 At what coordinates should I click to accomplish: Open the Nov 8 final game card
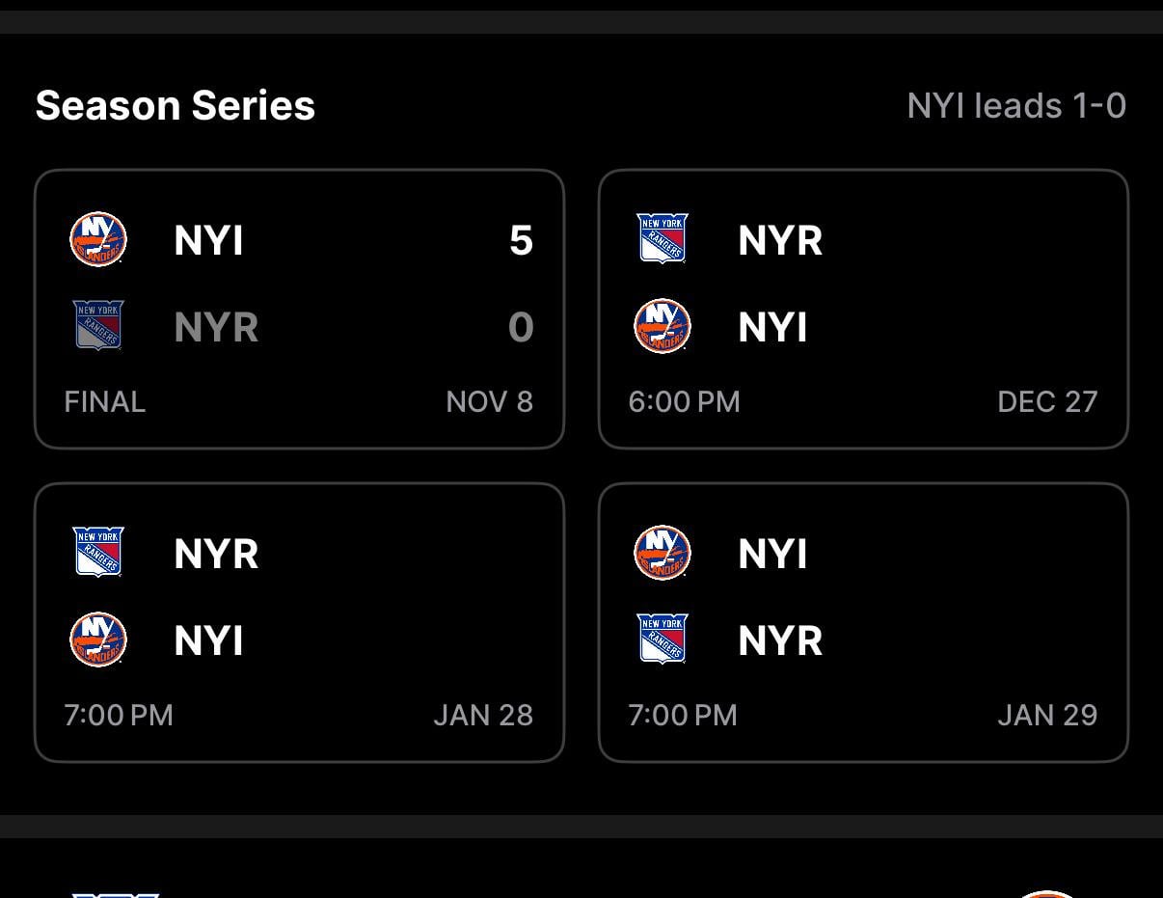point(299,309)
